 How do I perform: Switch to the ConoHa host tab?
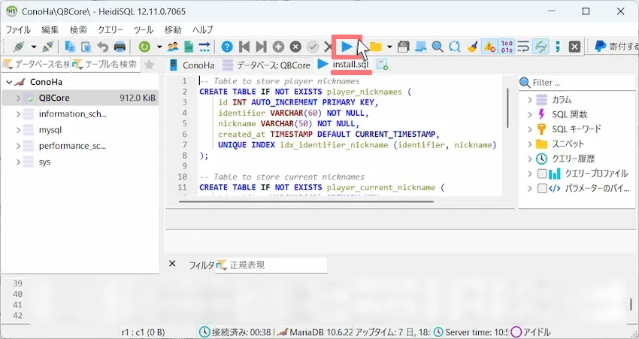coord(192,65)
